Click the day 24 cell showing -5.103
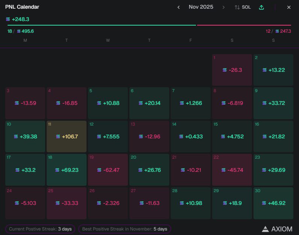Image resolution: width=299 pixels, height=235 pixels. [x=25, y=203]
